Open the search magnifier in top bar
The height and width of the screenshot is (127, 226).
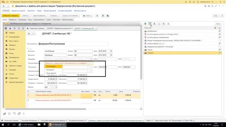pos(198,2)
